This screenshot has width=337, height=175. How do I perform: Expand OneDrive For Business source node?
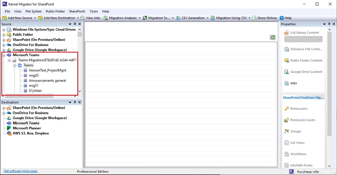point(3,45)
